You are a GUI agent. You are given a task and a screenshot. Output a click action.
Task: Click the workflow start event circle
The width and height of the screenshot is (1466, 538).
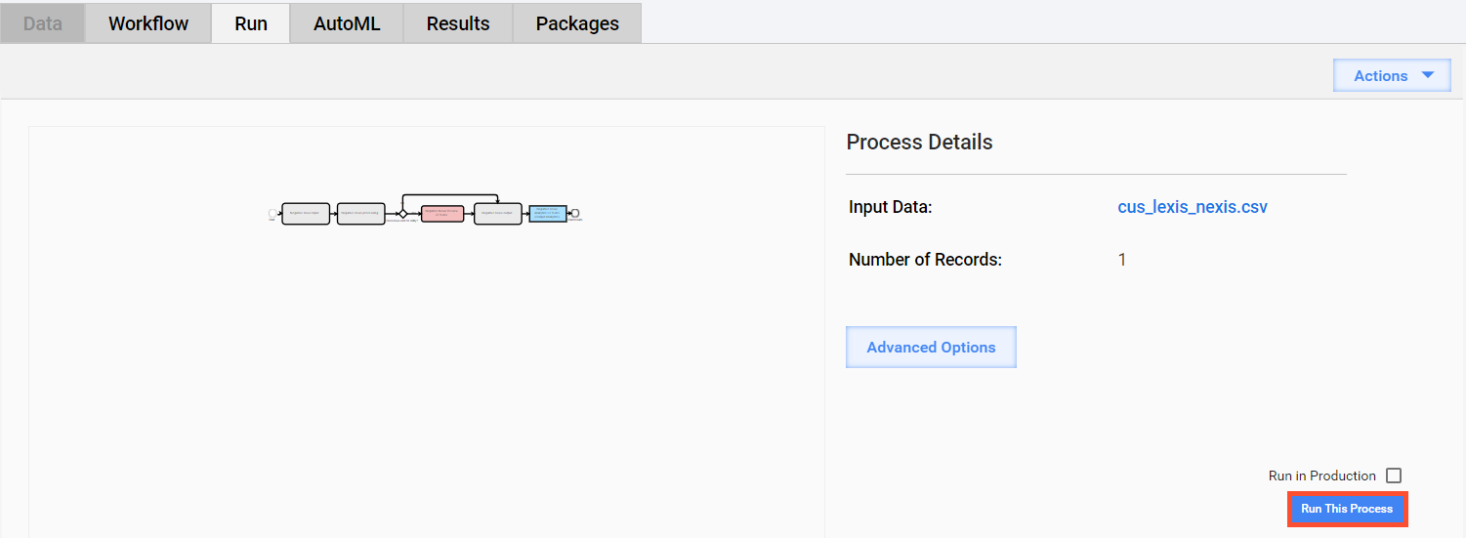tap(272, 213)
